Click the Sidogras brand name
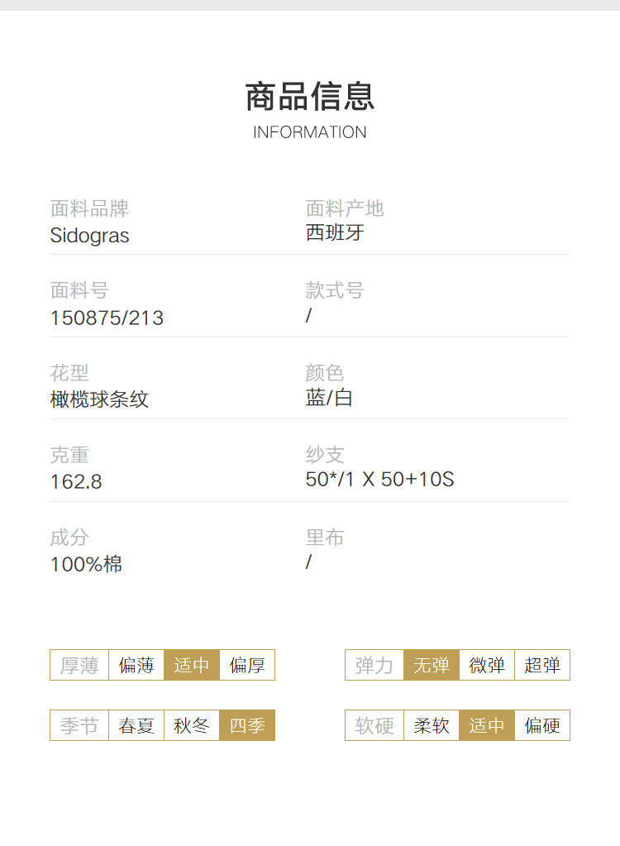Image resolution: width=620 pixels, height=846 pixels. pos(89,235)
